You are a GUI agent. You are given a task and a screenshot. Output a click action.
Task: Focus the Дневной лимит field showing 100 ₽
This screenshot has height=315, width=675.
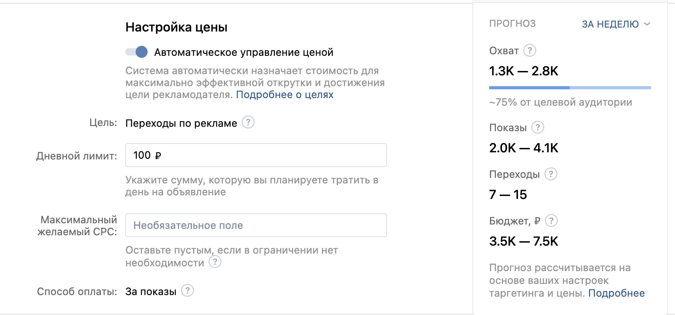point(256,155)
